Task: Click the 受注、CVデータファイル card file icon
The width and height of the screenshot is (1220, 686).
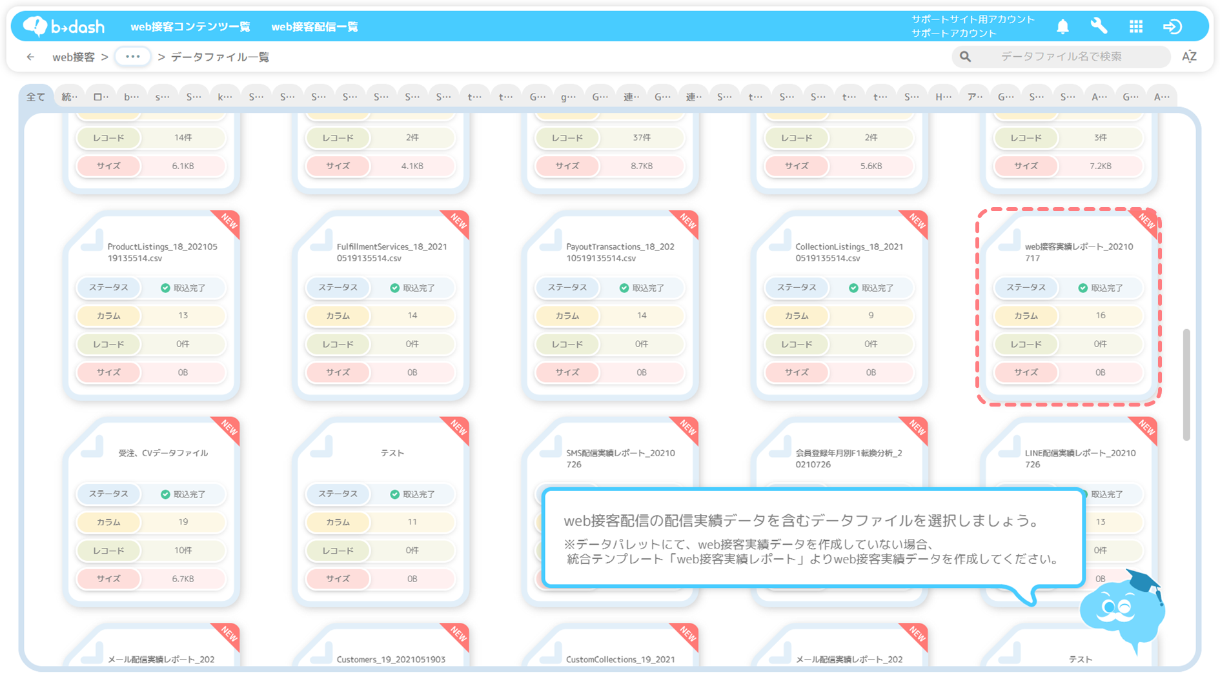Action: pyautogui.click(x=92, y=448)
